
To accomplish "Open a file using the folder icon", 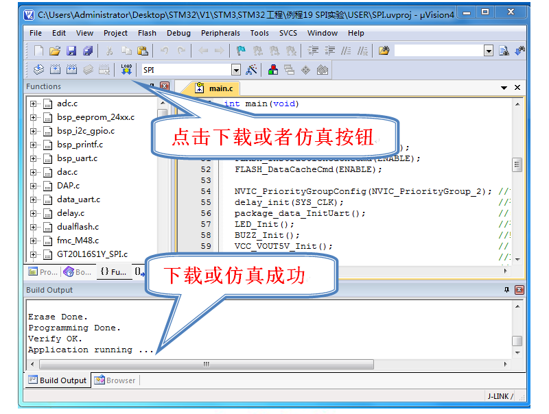I will 55,51.
